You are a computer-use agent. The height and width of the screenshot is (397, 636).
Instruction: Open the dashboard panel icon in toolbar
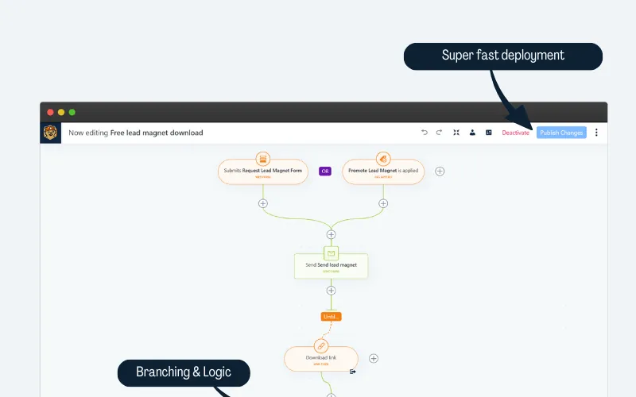pyautogui.click(x=489, y=133)
